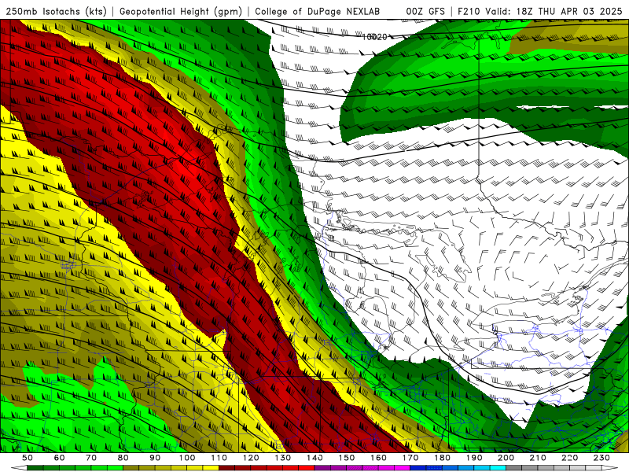Screen dimensions: 629x472
Task: Click the '120' value on the color scale
Action: [251, 458]
